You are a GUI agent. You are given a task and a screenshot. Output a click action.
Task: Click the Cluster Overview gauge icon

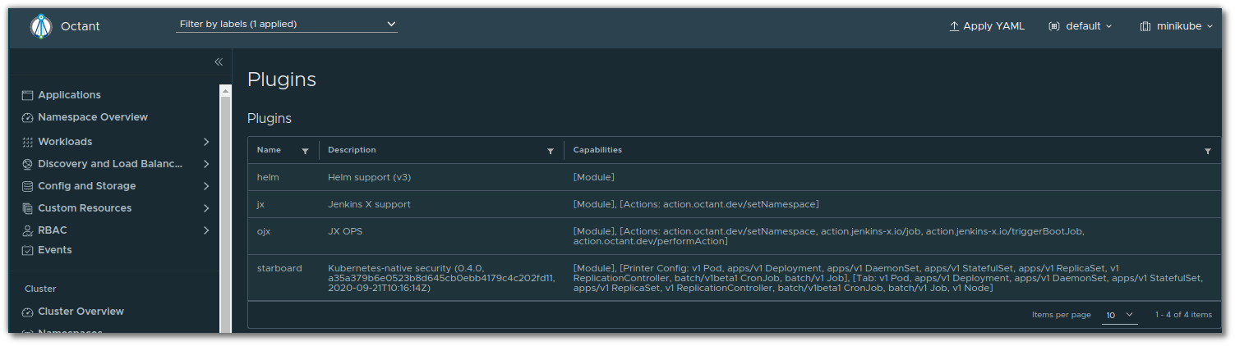[27, 312]
